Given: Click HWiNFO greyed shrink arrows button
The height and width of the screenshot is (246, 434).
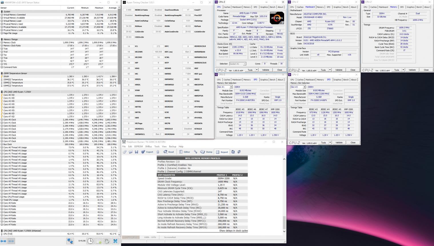Looking at the screenshot, I should [11, 241].
